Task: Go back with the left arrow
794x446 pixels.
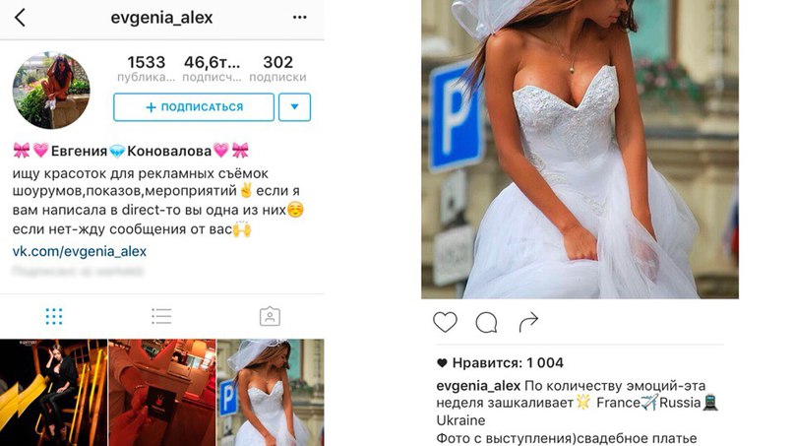Action: click(x=20, y=18)
